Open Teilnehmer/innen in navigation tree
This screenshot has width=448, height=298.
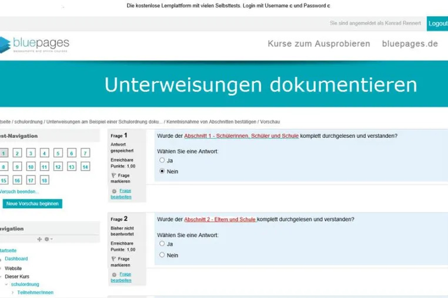point(35,292)
